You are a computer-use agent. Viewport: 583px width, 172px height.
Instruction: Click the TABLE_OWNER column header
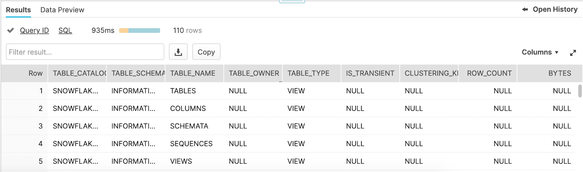(253, 73)
